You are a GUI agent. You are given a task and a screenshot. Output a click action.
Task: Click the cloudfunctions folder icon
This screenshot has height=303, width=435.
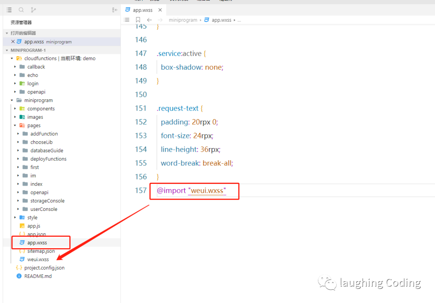point(19,58)
